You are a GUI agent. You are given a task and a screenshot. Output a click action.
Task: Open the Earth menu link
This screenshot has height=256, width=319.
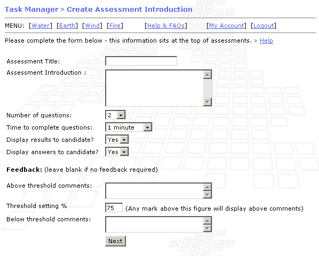pos(67,26)
